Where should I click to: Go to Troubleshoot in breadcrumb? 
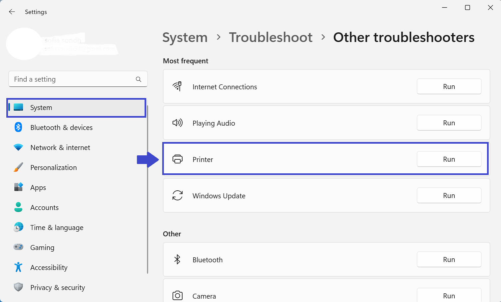point(270,37)
